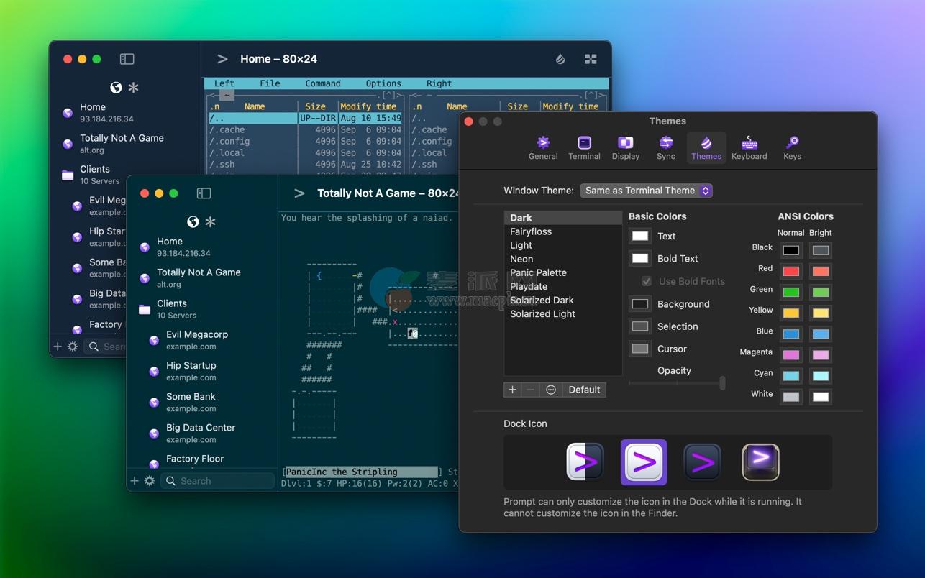This screenshot has height=578, width=925.
Task: Open the Bold Text color swatch
Action: pos(640,258)
